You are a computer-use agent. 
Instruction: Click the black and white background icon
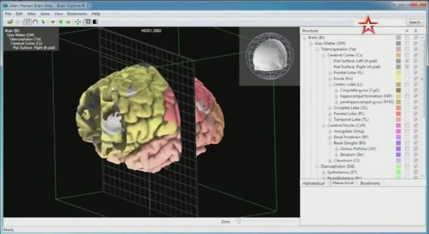click(x=95, y=22)
